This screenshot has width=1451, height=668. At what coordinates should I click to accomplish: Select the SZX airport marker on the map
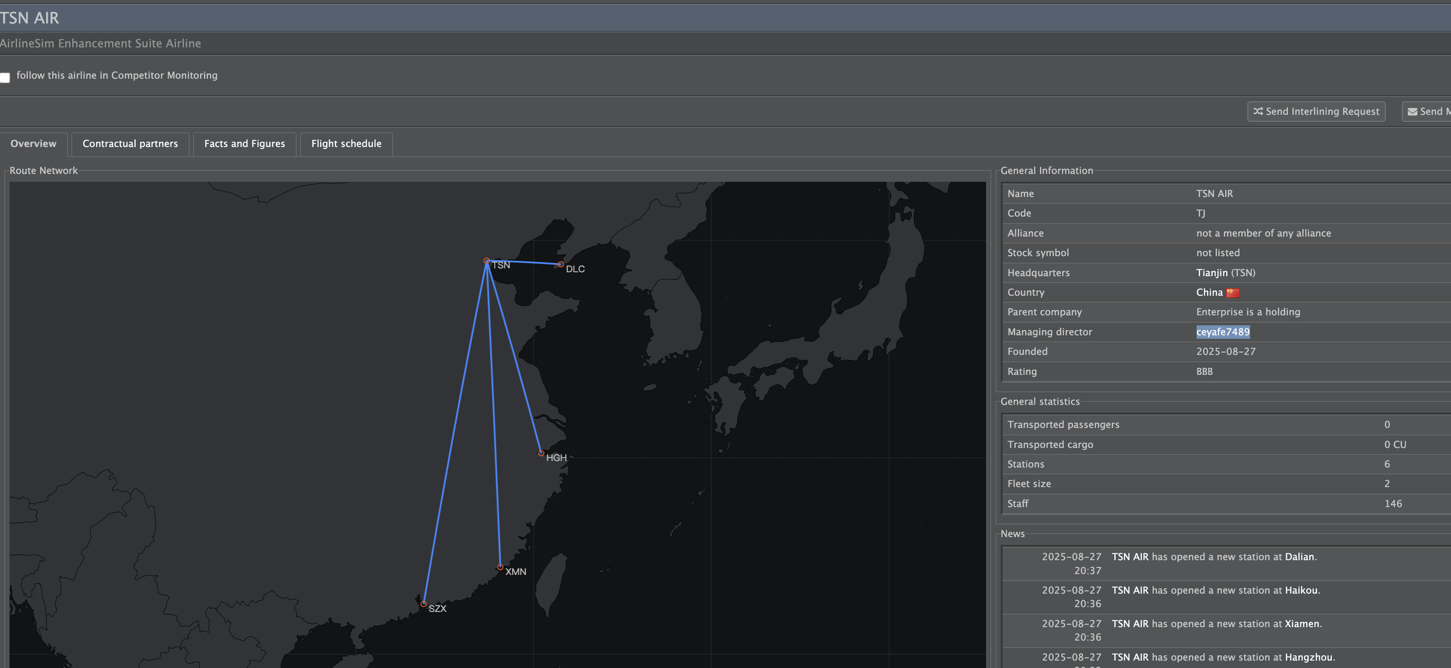point(424,605)
